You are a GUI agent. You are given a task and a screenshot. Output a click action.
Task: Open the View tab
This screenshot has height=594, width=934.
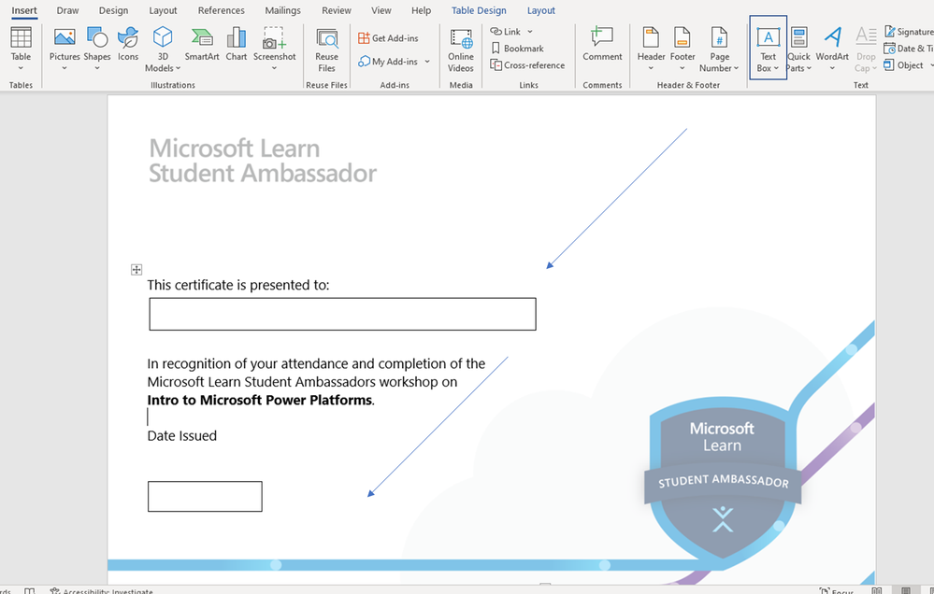tap(381, 10)
